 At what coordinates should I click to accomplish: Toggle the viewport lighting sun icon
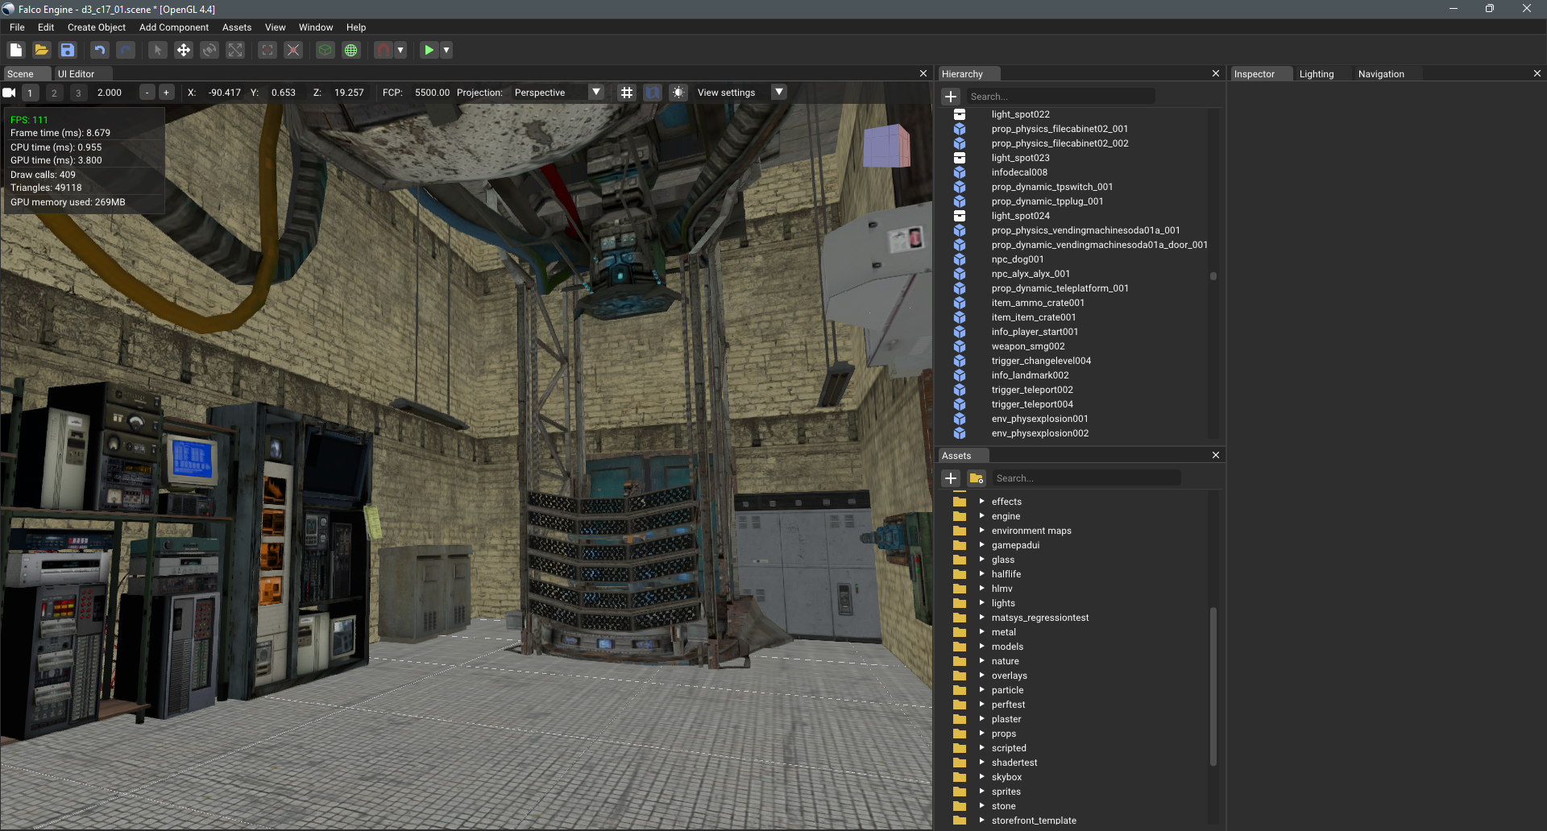coord(678,93)
